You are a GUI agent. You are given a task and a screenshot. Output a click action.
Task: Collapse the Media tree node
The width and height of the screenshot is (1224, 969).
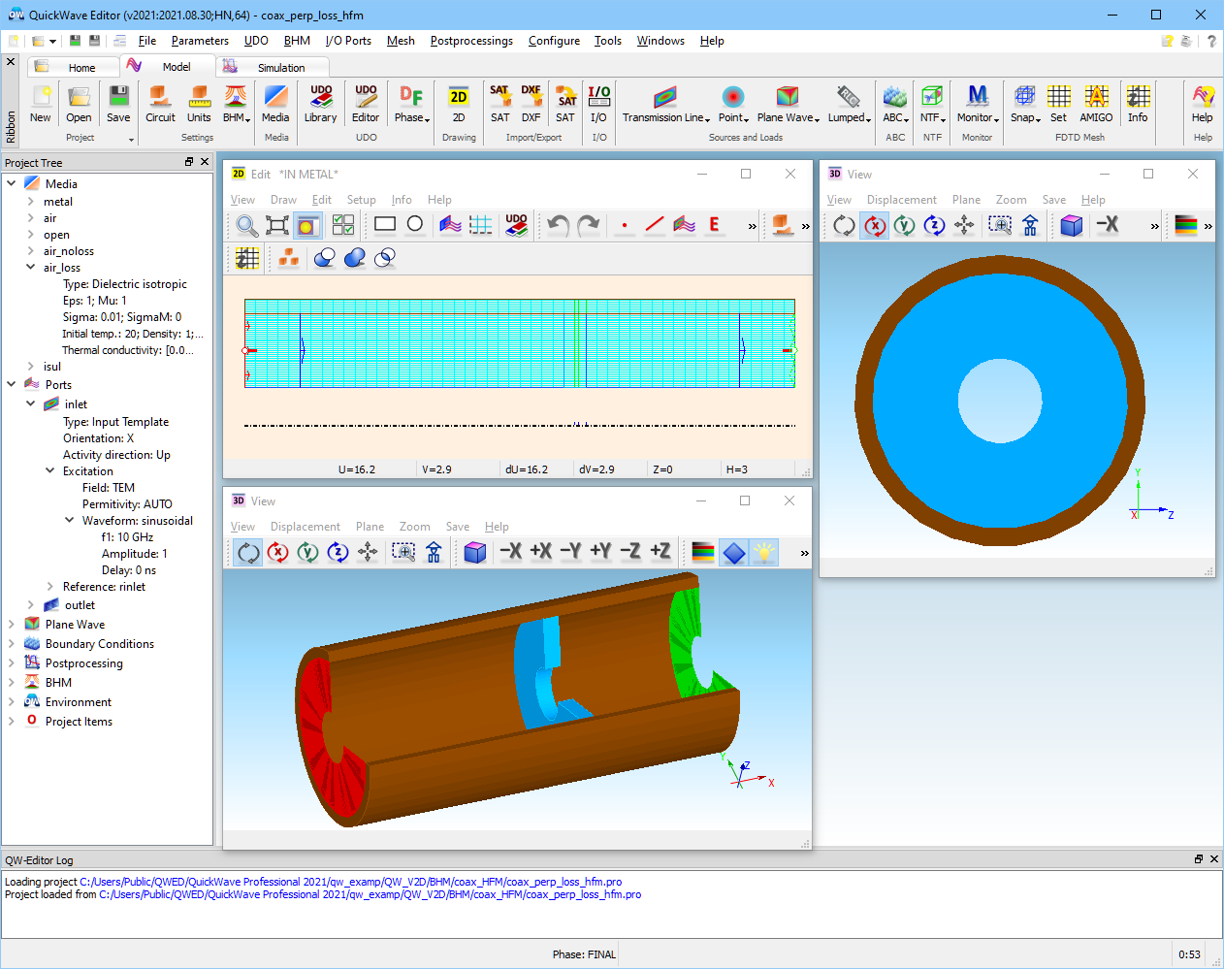pos(12,183)
